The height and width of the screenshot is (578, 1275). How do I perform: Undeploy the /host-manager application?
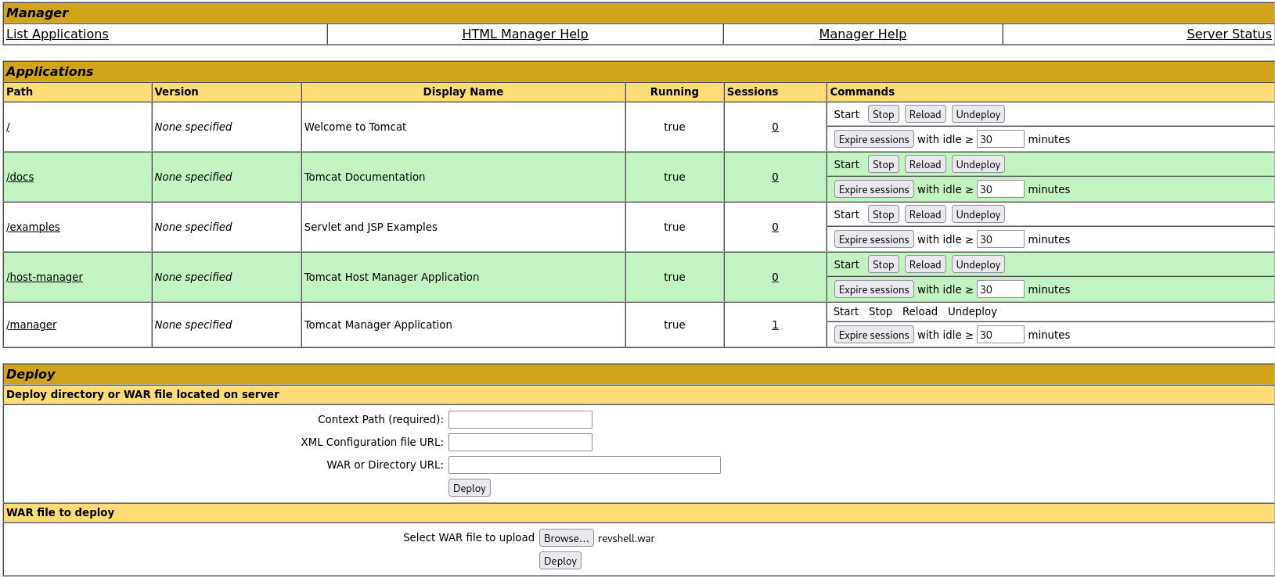coord(978,264)
